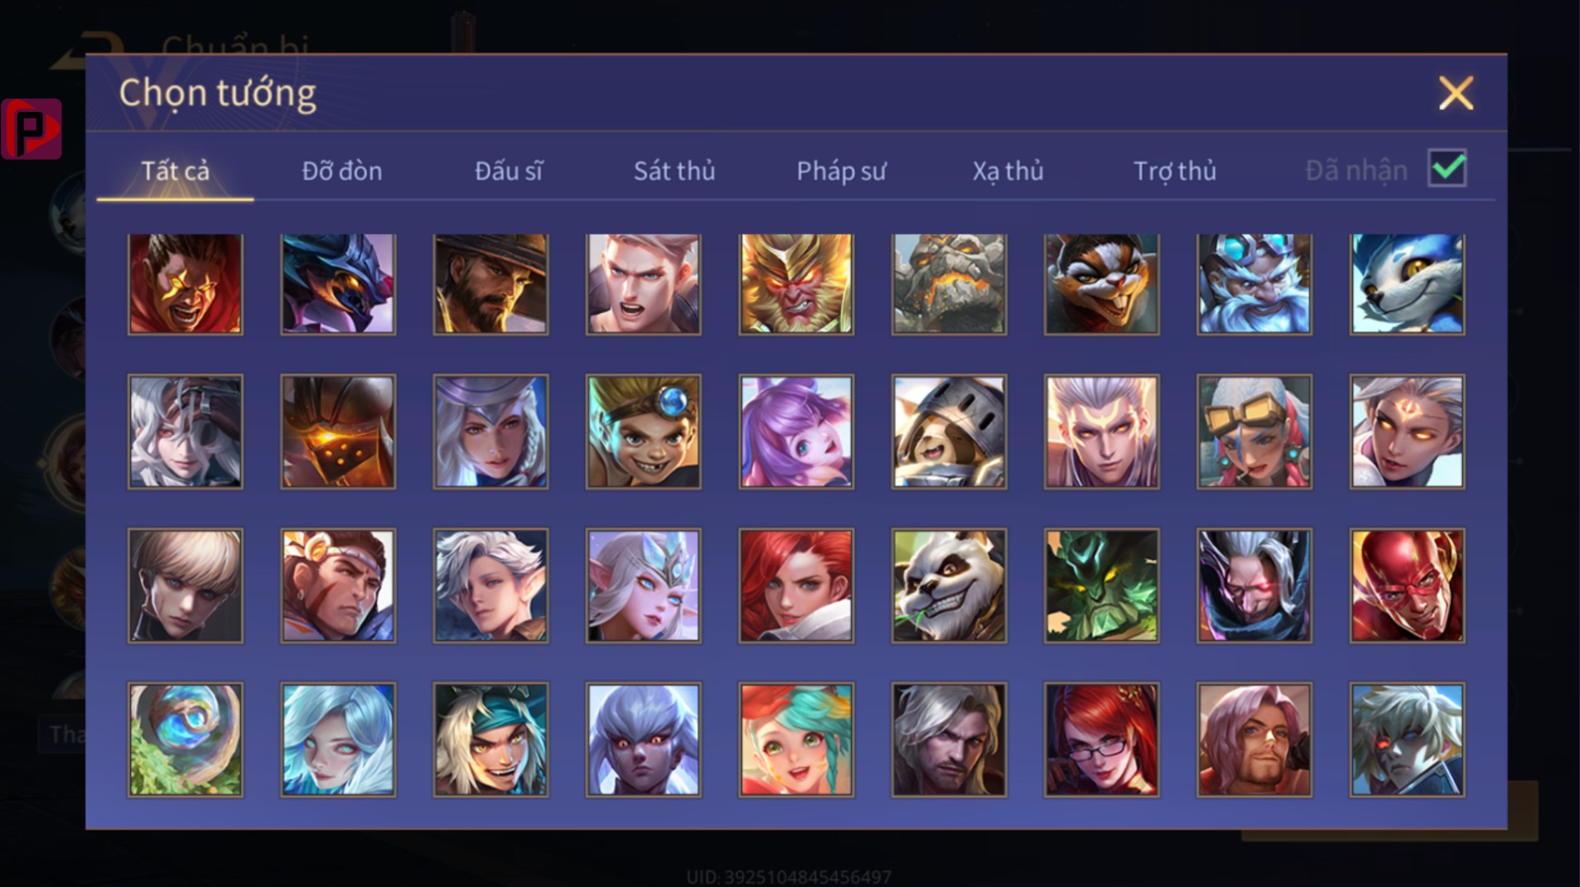The width and height of the screenshot is (1580, 887).
Task: Click the red P recorder overlay icon
Action: click(x=31, y=128)
